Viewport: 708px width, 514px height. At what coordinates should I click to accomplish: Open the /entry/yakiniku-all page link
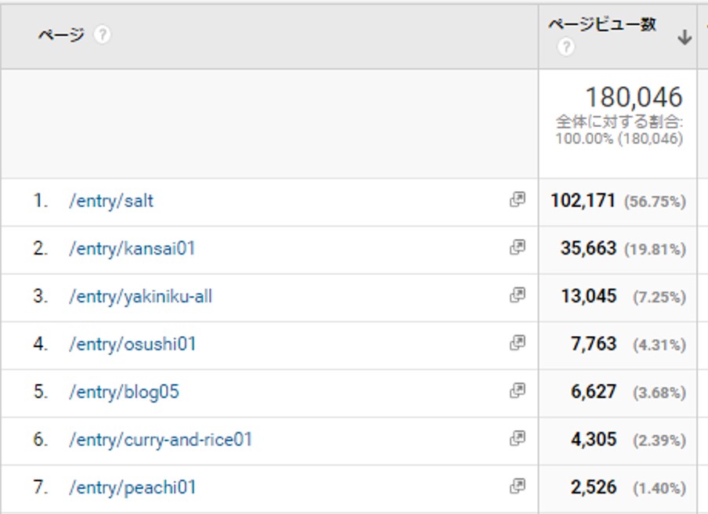(x=140, y=297)
